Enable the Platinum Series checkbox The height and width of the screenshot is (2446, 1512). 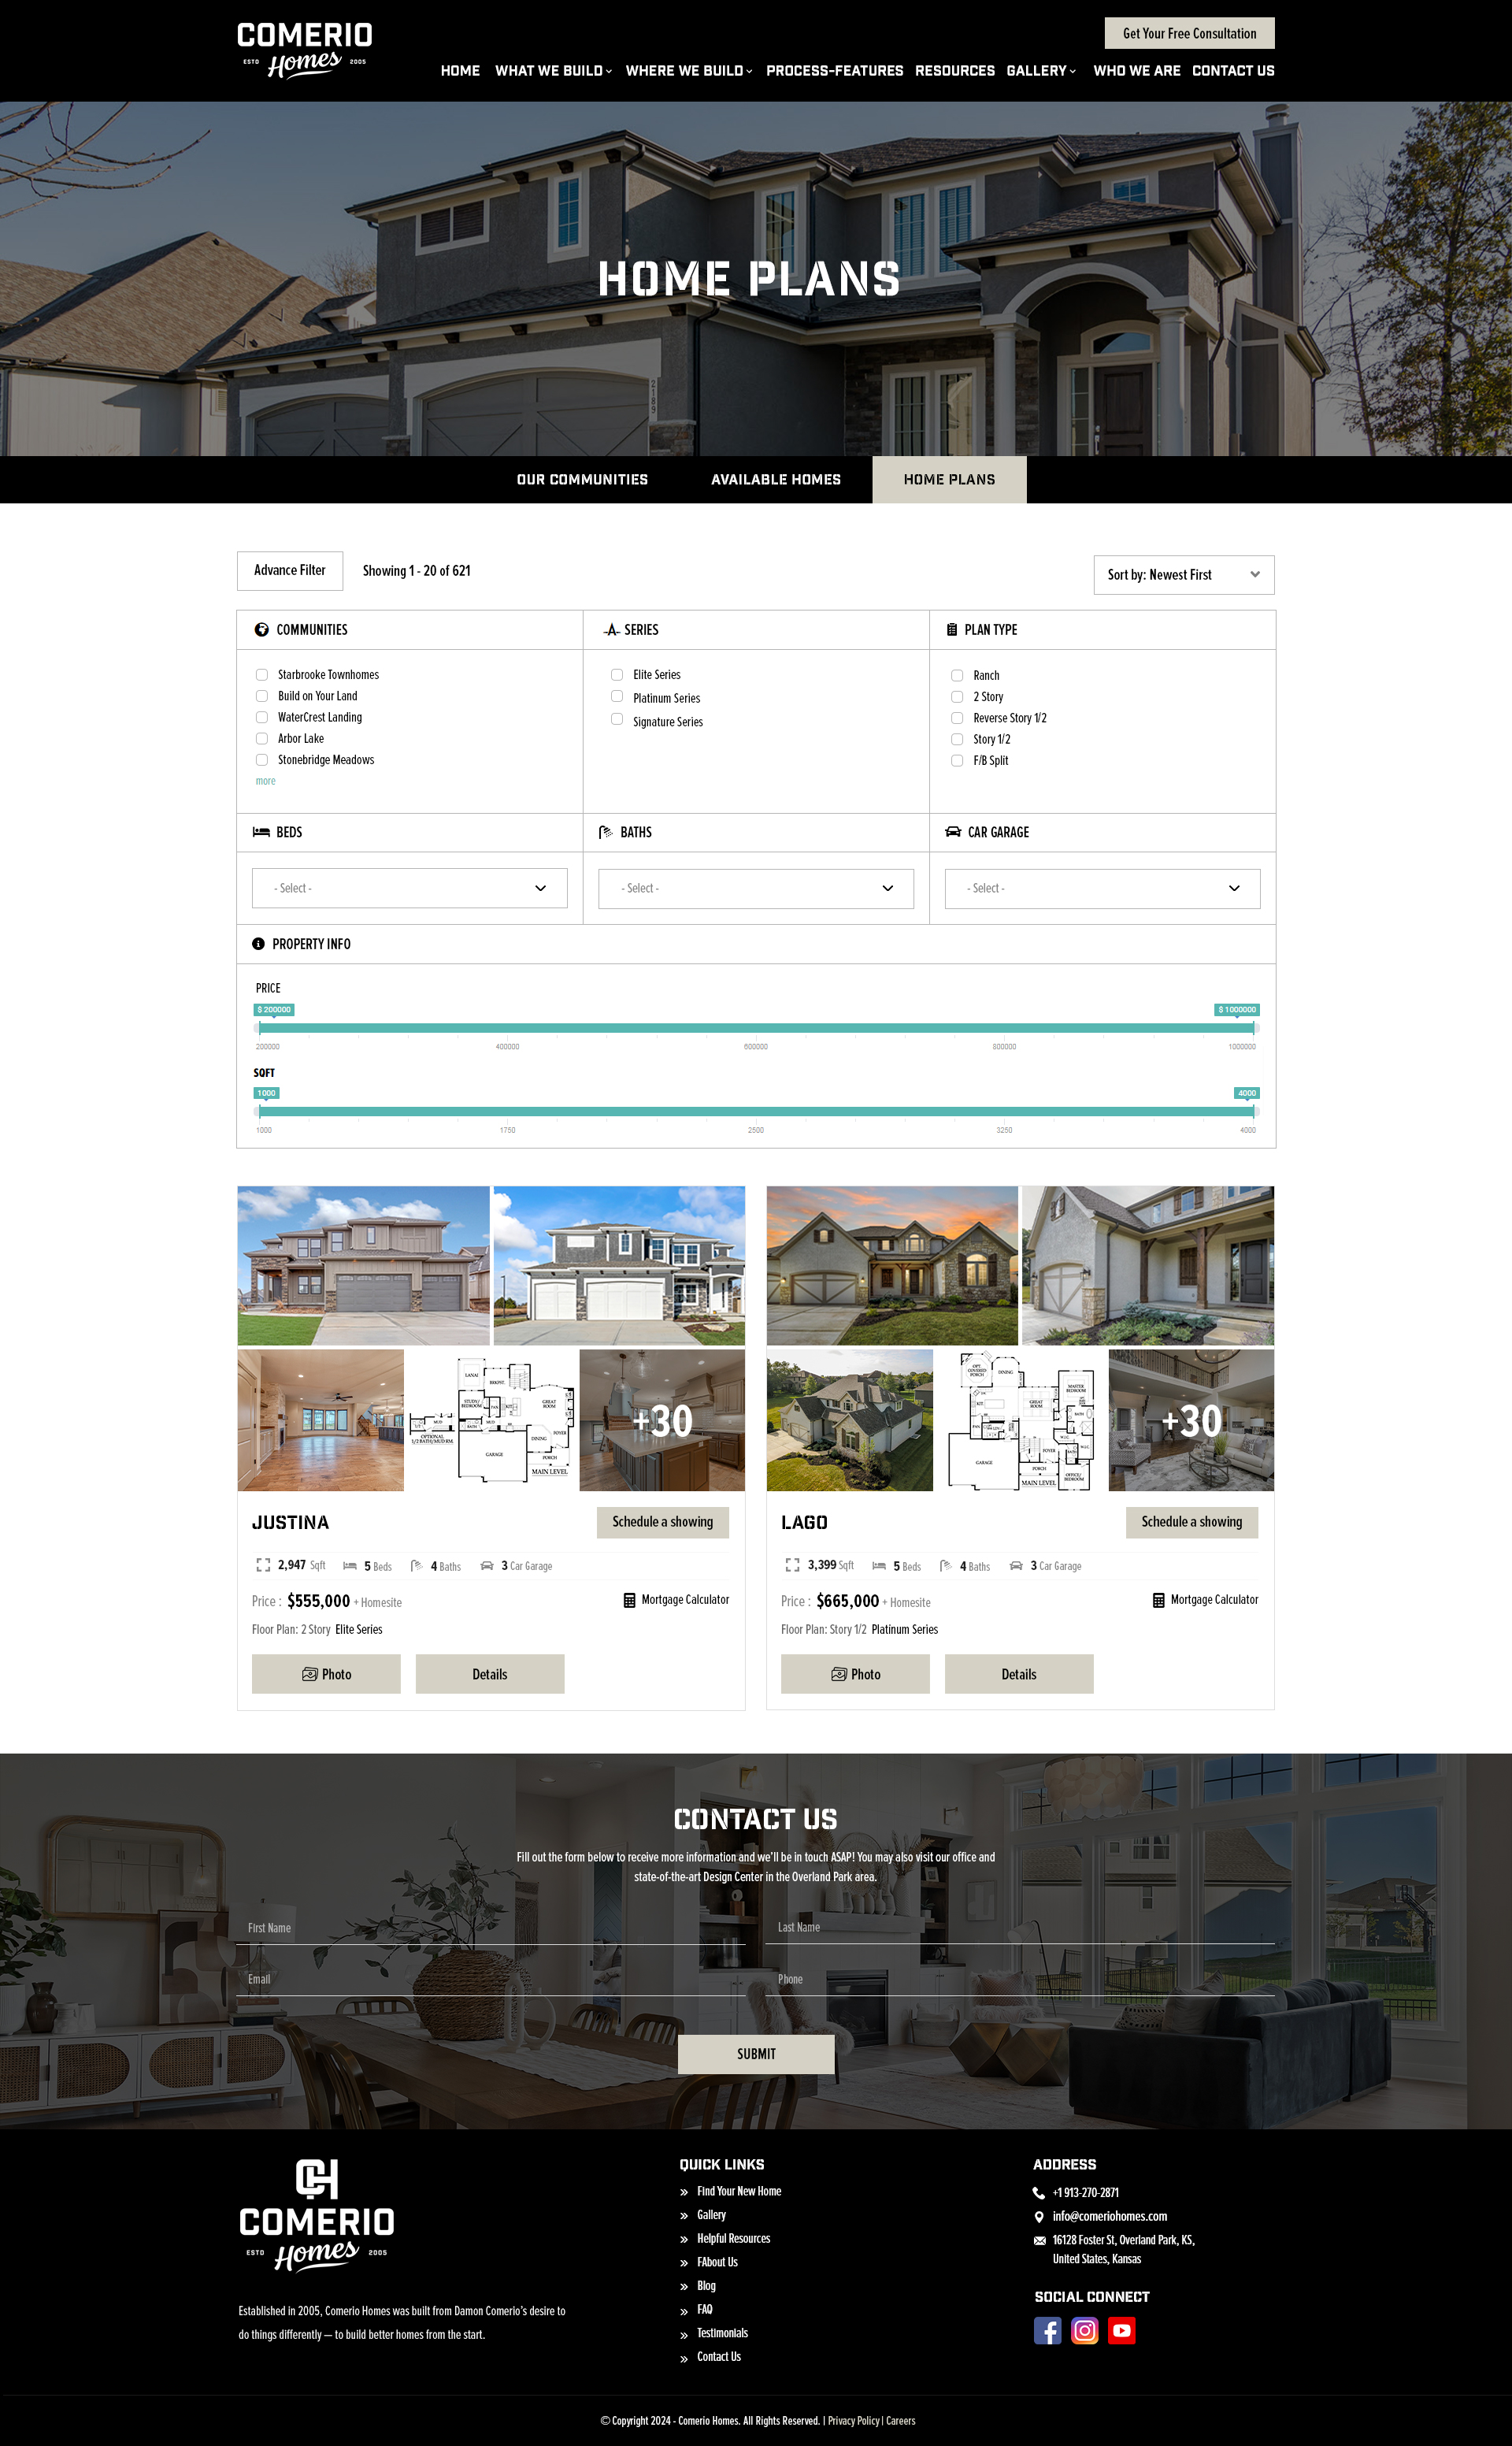pyautogui.click(x=617, y=696)
